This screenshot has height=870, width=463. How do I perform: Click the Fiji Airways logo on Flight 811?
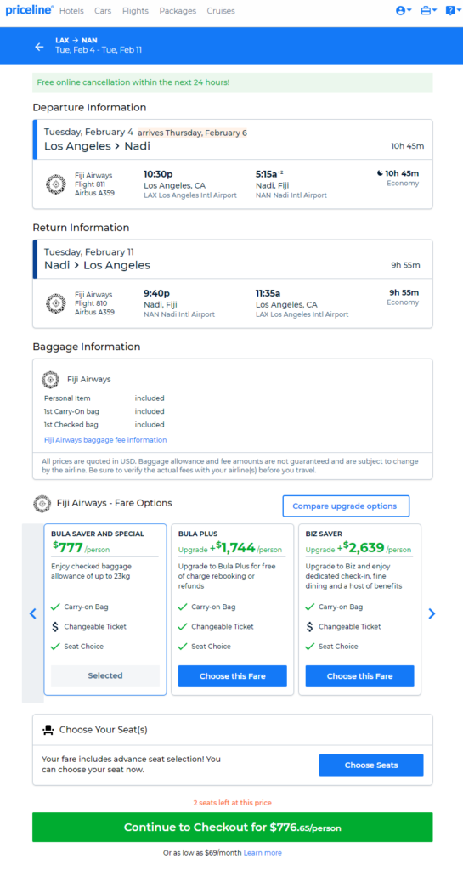pyautogui.click(x=56, y=184)
